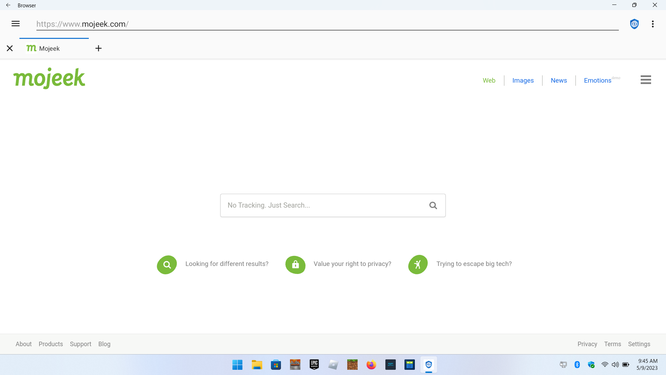Screen dimensions: 666x375
Task: Open the Products footer link
Action: [x=51, y=344]
